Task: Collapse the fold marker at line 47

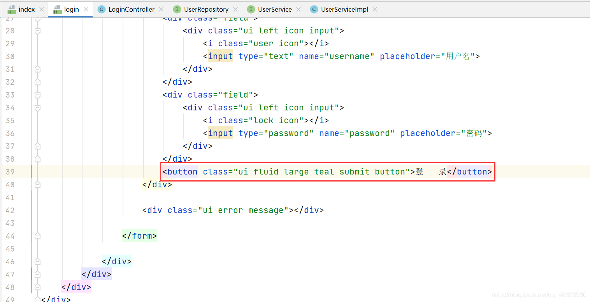Action: [37, 274]
